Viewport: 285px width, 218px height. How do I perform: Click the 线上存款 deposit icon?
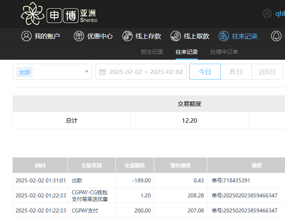(127, 36)
